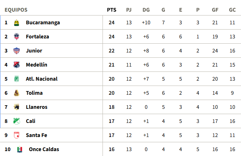Click the Atl. Nacional team crest
241x156 pixels.
pos(16,79)
